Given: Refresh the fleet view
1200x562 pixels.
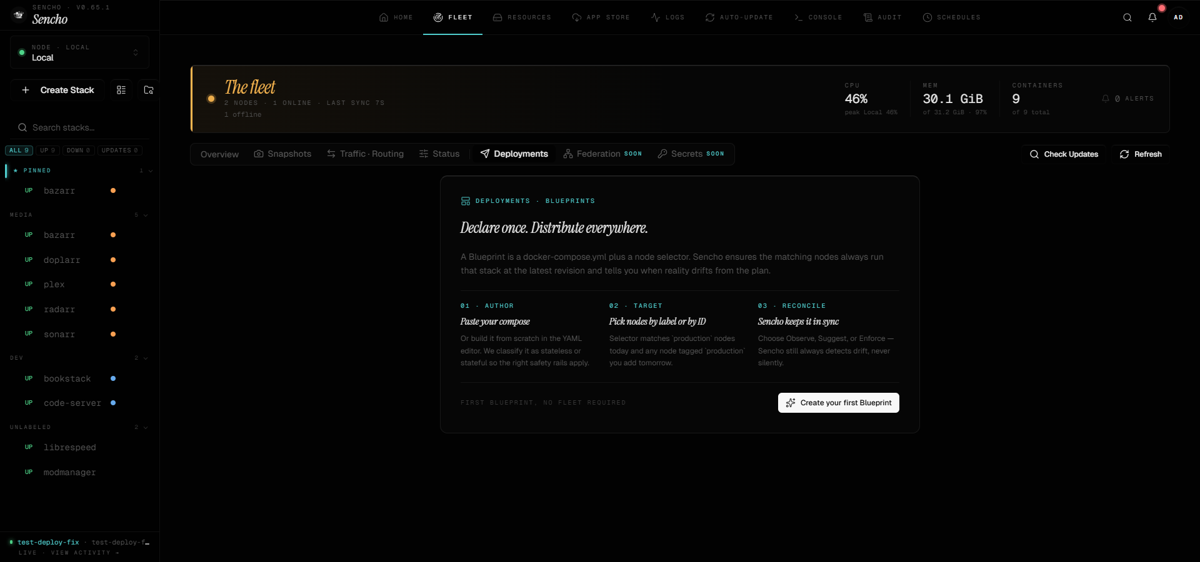Looking at the screenshot, I should pyautogui.click(x=1141, y=154).
